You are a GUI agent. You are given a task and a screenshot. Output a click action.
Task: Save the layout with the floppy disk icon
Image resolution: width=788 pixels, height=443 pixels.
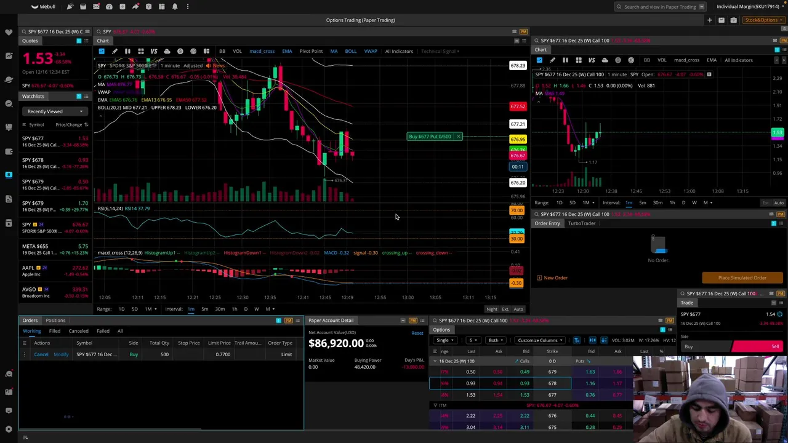tap(722, 20)
